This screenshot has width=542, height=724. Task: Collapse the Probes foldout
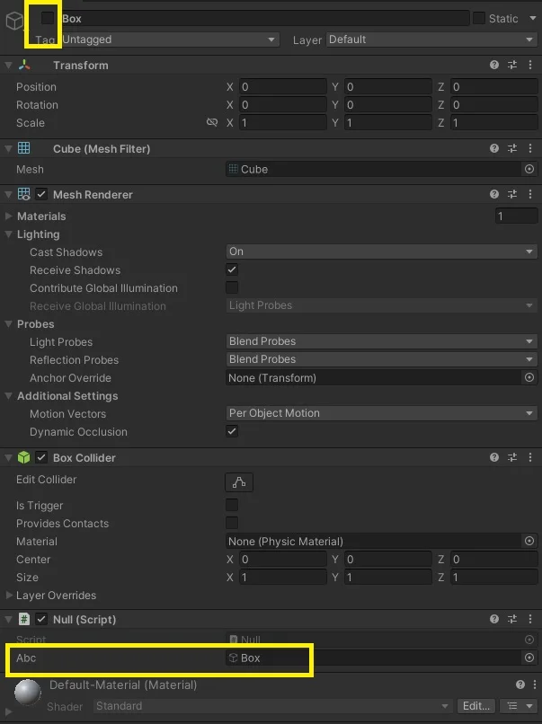[8, 324]
